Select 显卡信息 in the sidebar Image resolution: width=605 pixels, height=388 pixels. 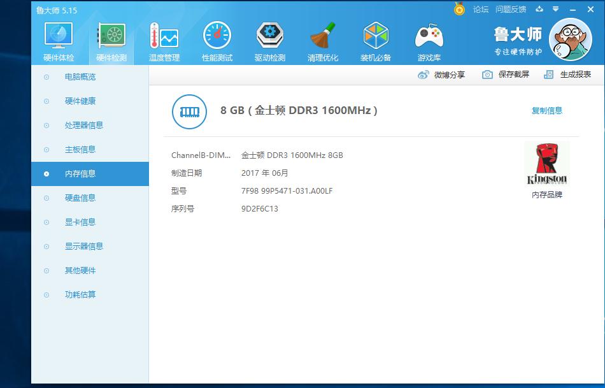80,222
